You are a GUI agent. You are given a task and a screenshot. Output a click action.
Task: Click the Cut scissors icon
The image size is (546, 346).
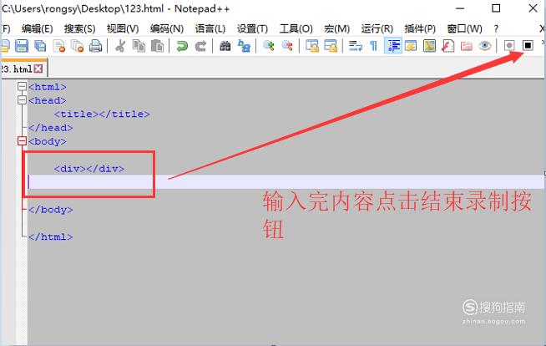120,46
